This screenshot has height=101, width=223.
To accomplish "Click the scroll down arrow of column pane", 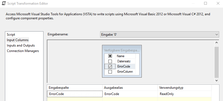I will tap(216, 80).
